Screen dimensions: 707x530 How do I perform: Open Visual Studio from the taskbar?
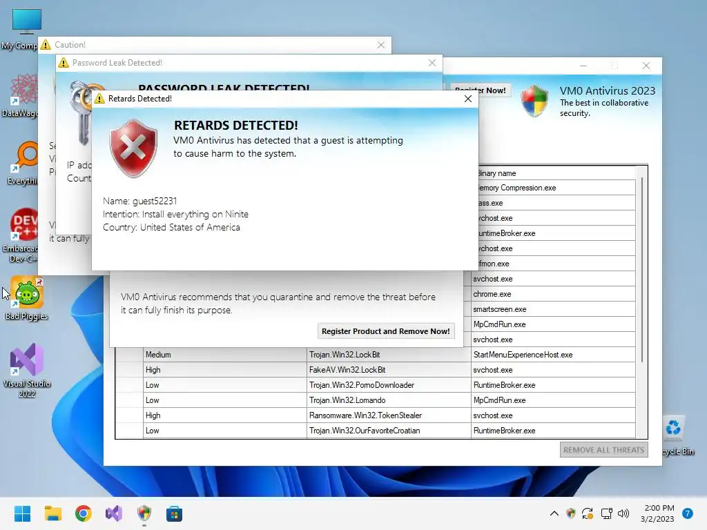(x=114, y=513)
